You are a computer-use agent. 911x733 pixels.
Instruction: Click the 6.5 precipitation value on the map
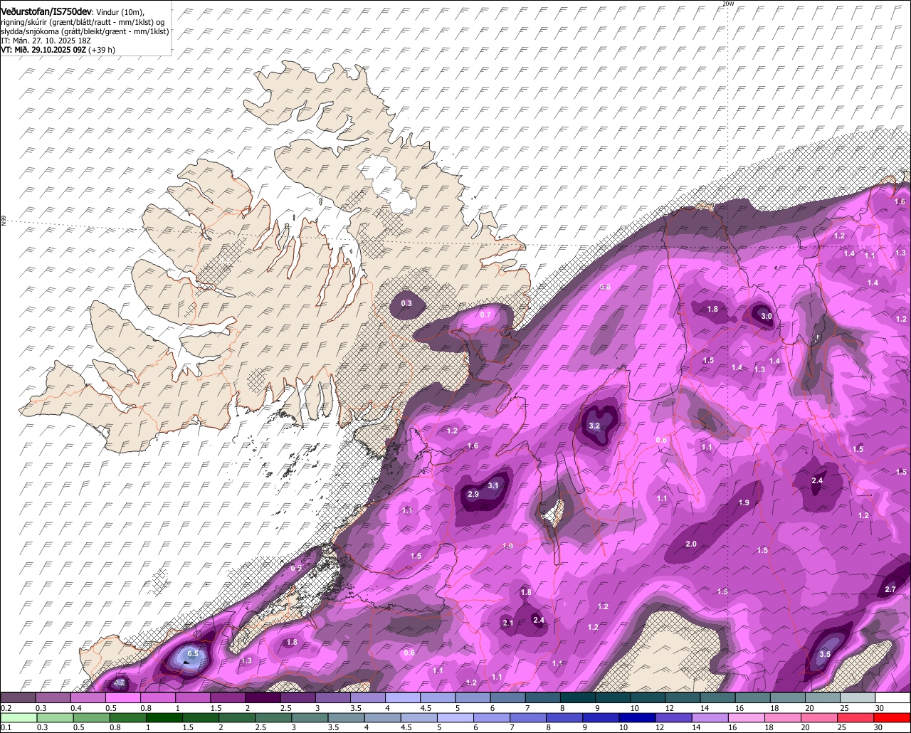[193, 653]
